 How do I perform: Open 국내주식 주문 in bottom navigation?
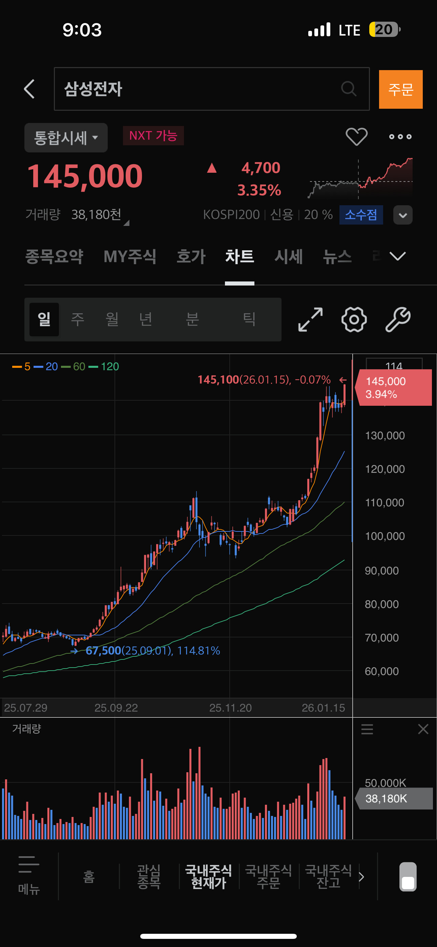269,877
